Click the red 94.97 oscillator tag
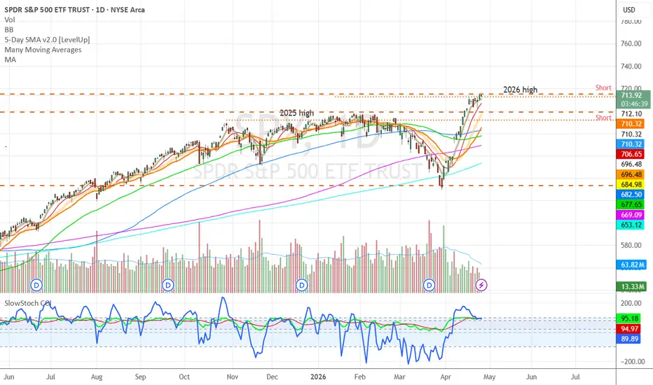This screenshot has height=385, width=653. pyautogui.click(x=629, y=329)
